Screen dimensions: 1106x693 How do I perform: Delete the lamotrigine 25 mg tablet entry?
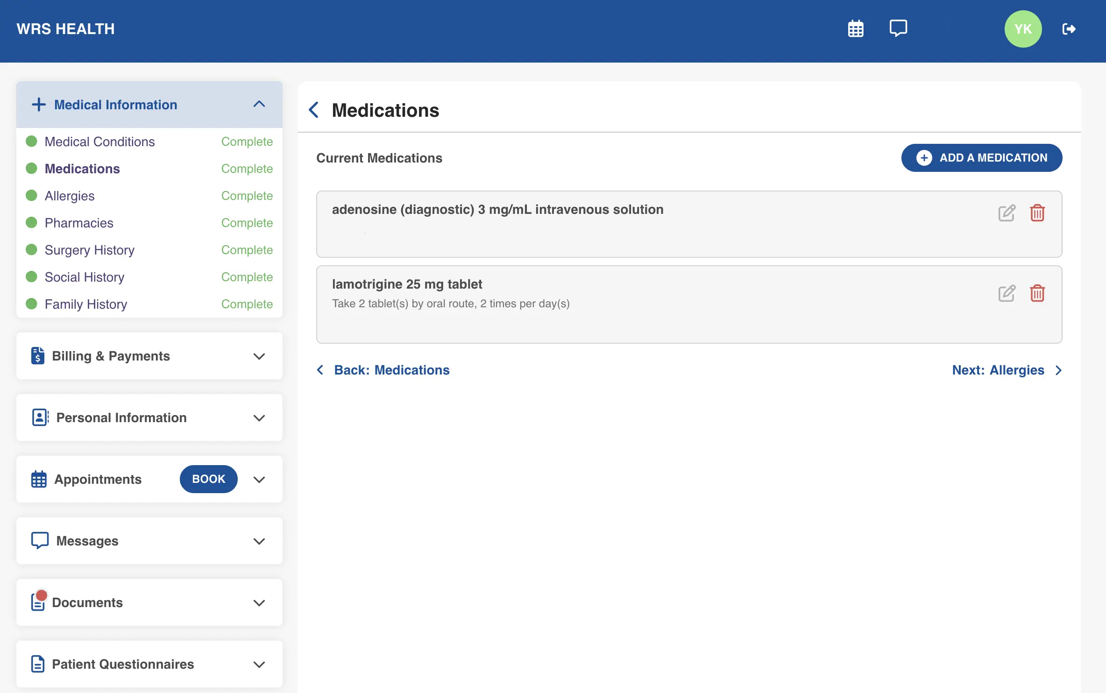tap(1037, 293)
